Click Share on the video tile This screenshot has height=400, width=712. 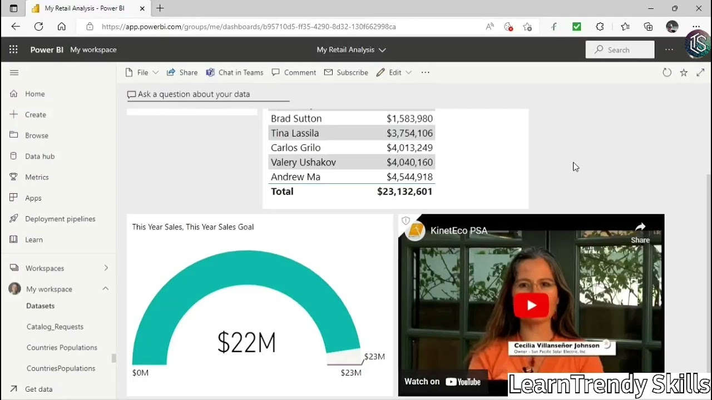pyautogui.click(x=640, y=233)
